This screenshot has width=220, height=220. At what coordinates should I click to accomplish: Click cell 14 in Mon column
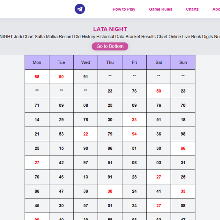coord(37,120)
